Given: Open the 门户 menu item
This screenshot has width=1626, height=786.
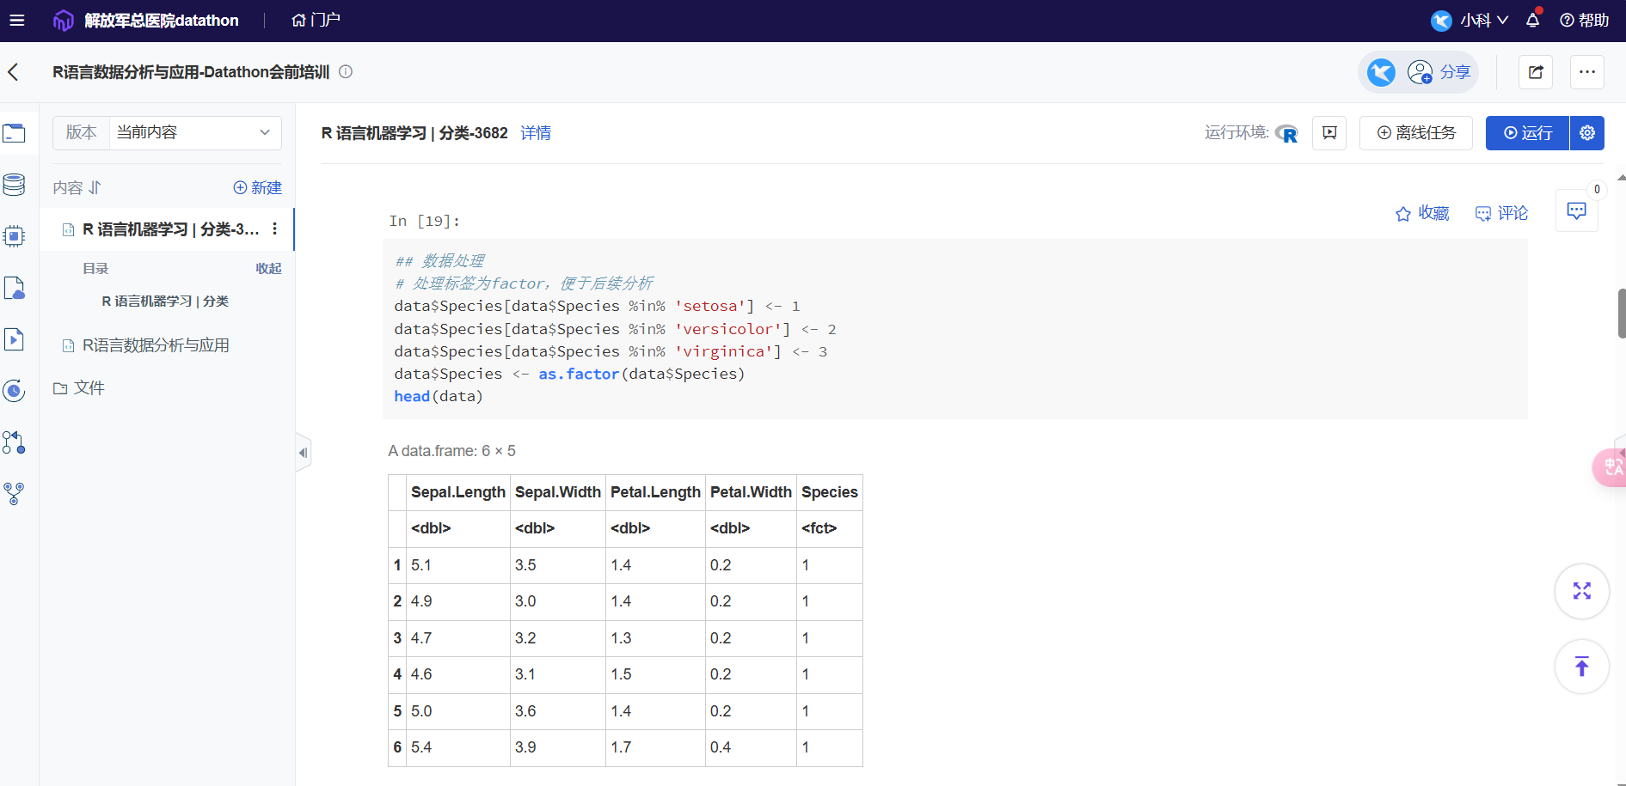Looking at the screenshot, I should point(315,20).
